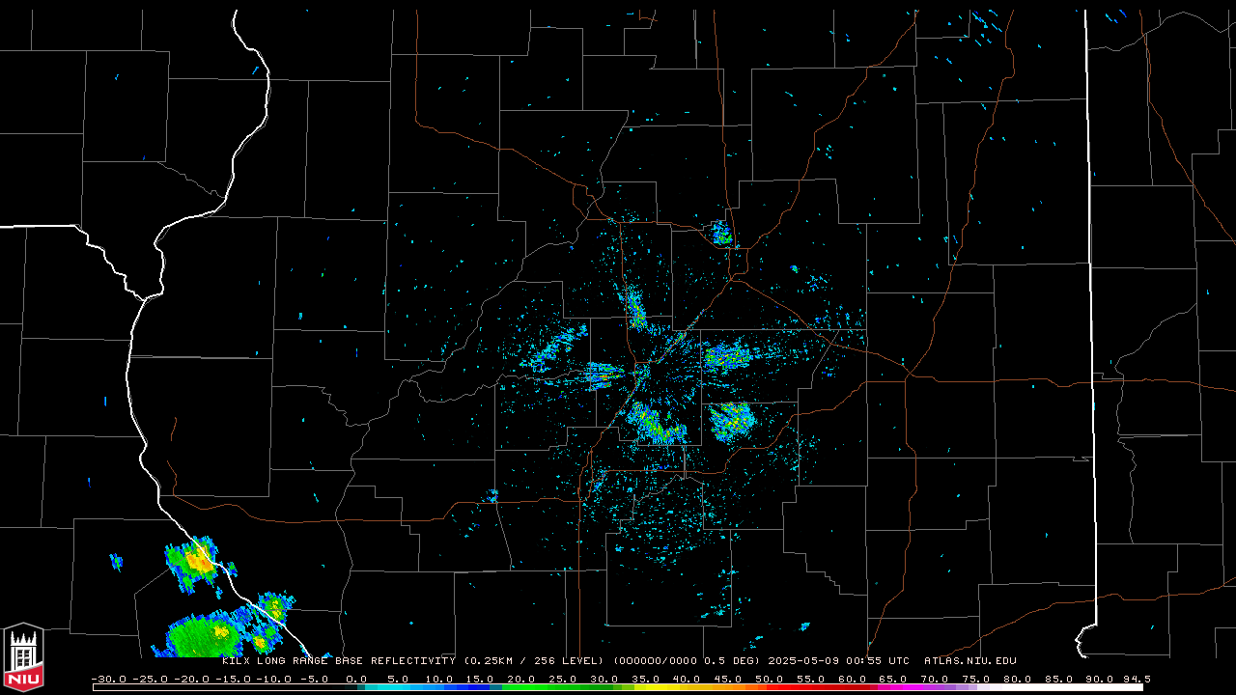Click the -30.0 scale label
Image resolution: width=1236 pixels, height=695 pixels.
tap(109, 679)
